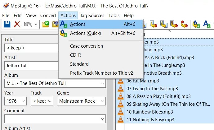Open the dropdown arrow next to Undo

click(x=36, y=25)
